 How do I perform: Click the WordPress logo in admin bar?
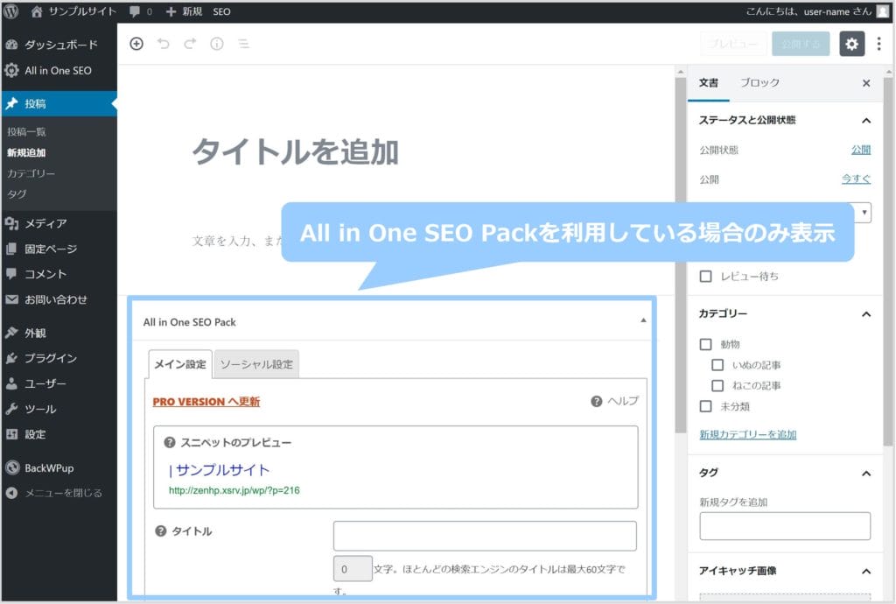[x=10, y=11]
